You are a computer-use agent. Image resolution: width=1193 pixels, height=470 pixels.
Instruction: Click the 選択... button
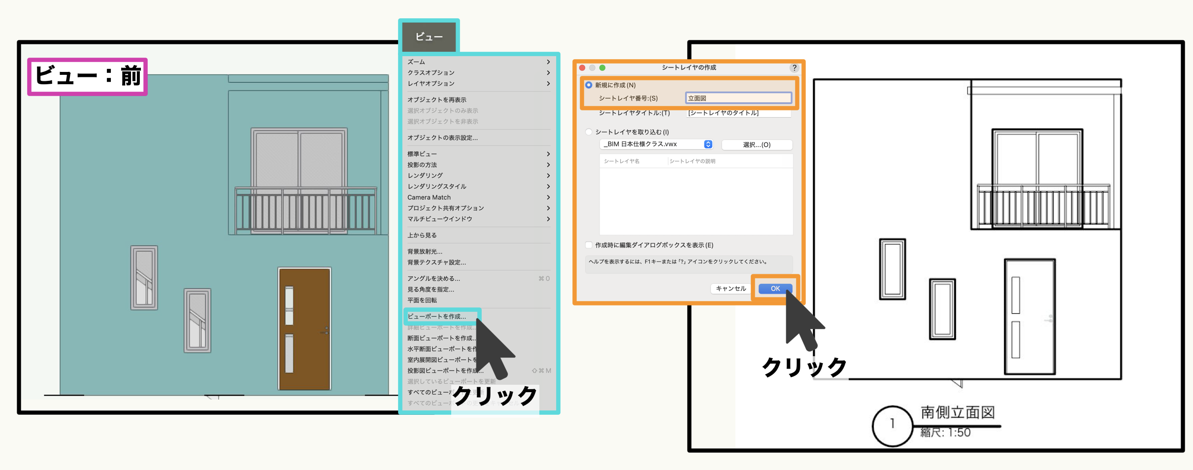[x=757, y=145]
